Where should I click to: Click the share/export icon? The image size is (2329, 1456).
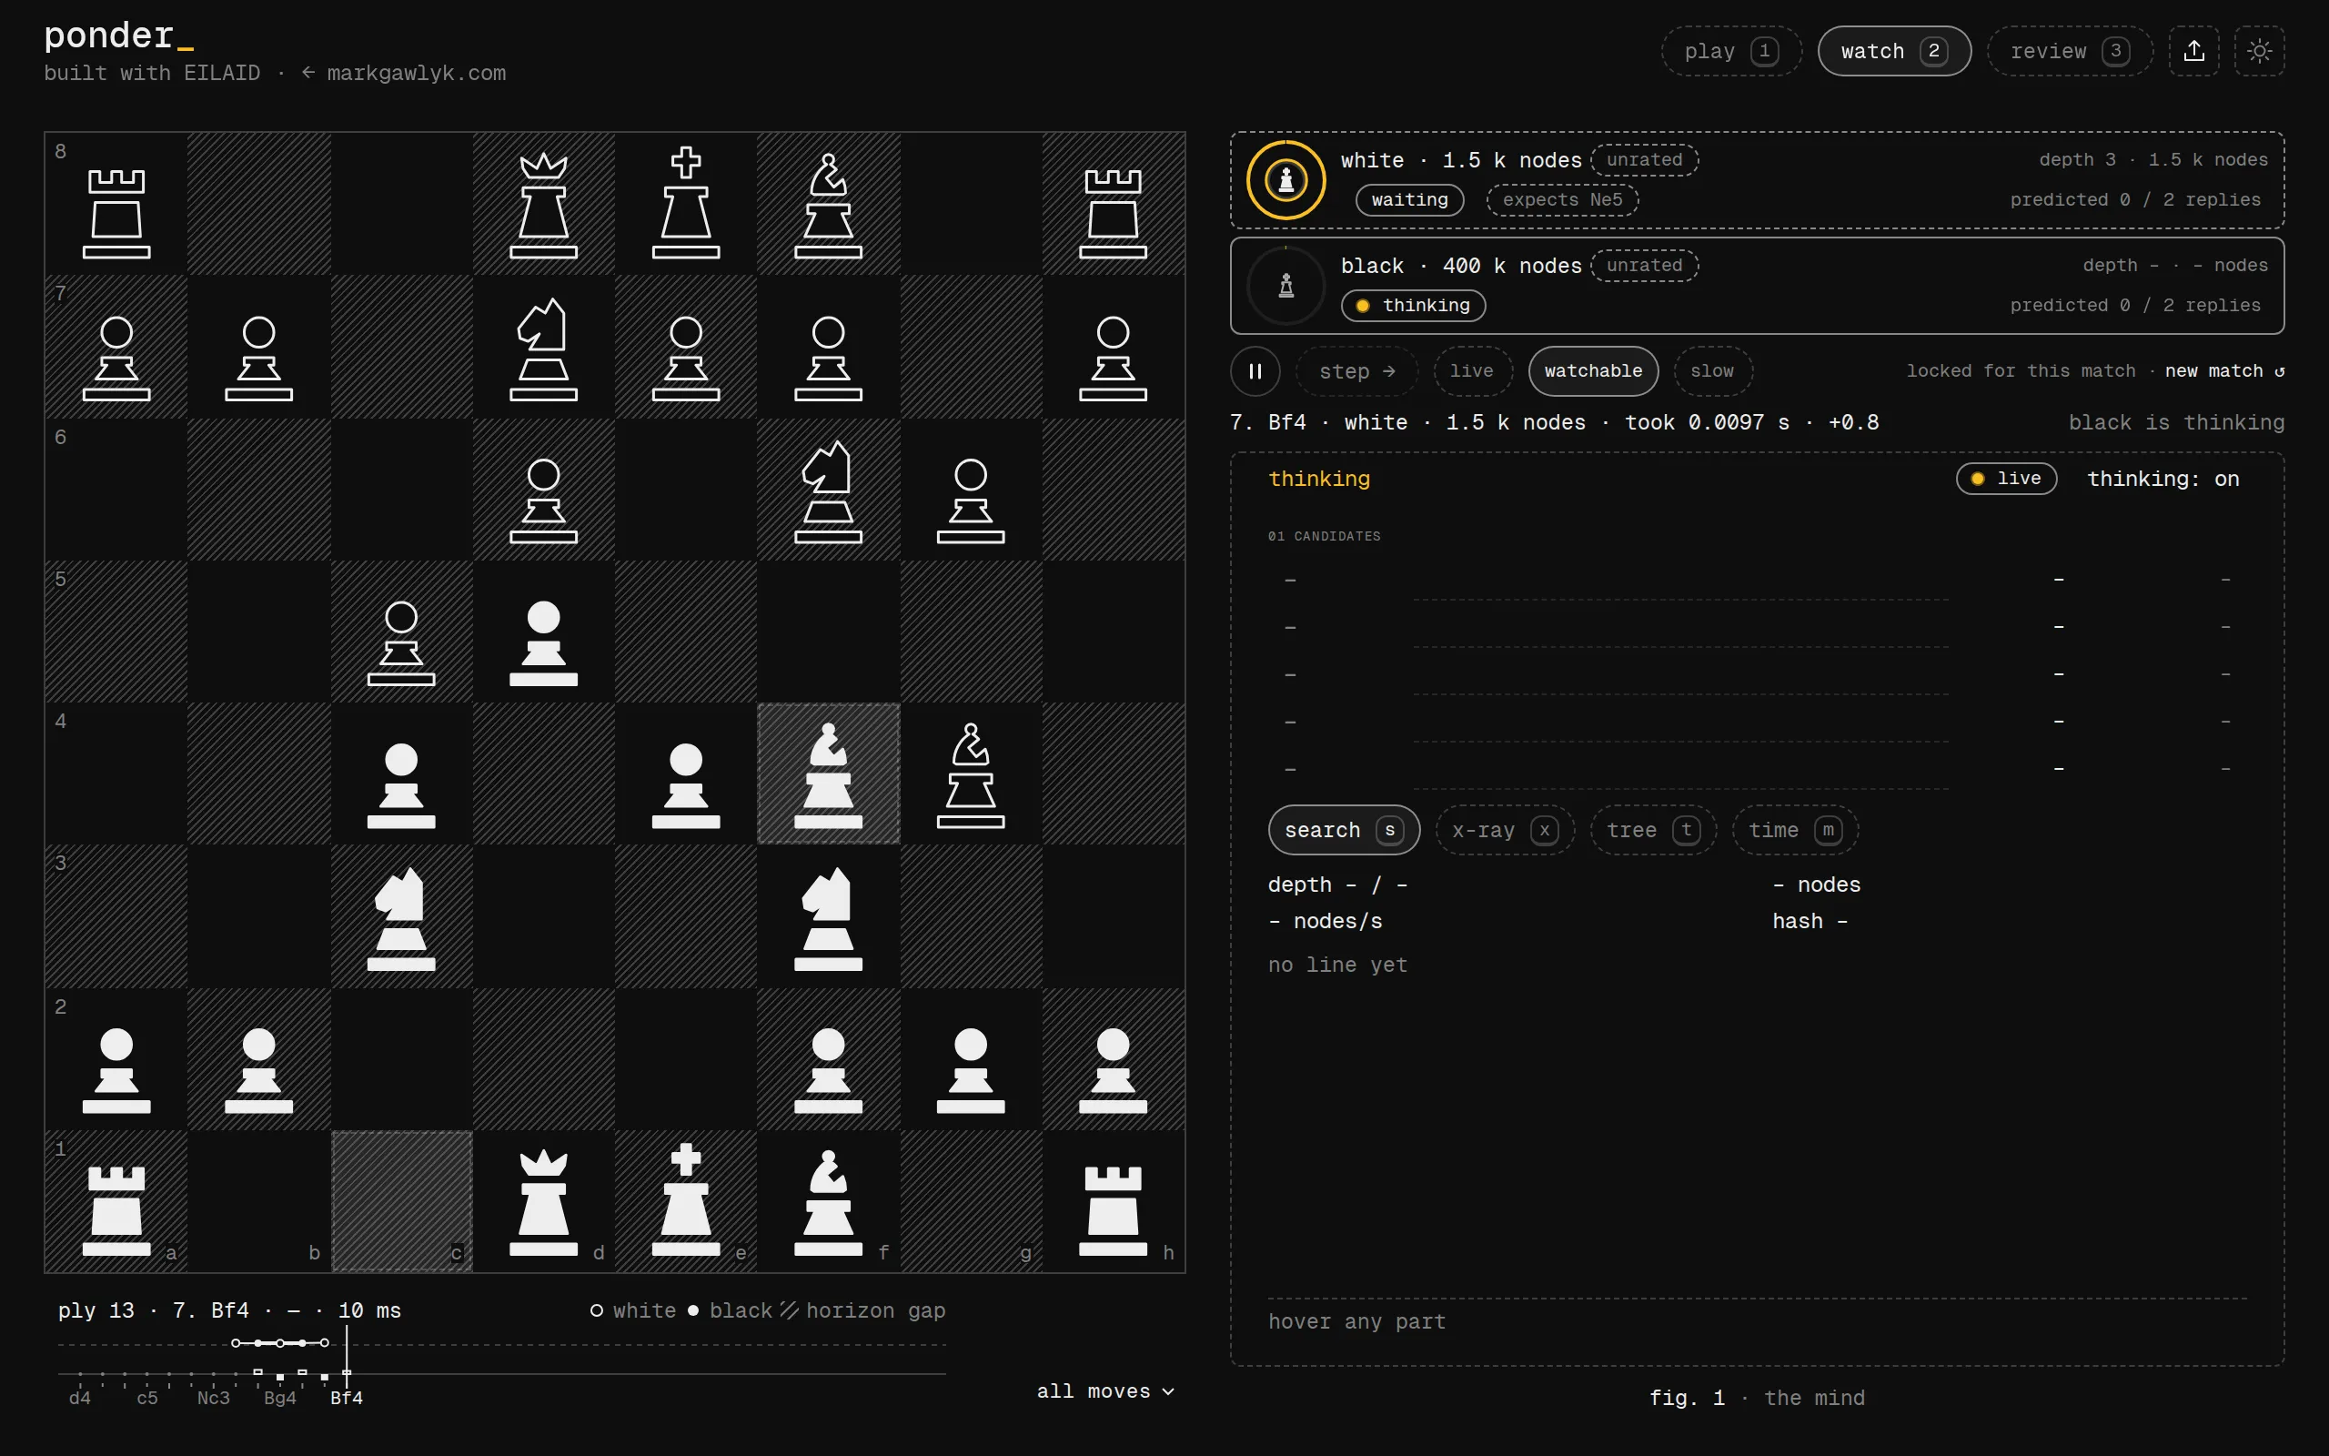(2193, 51)
